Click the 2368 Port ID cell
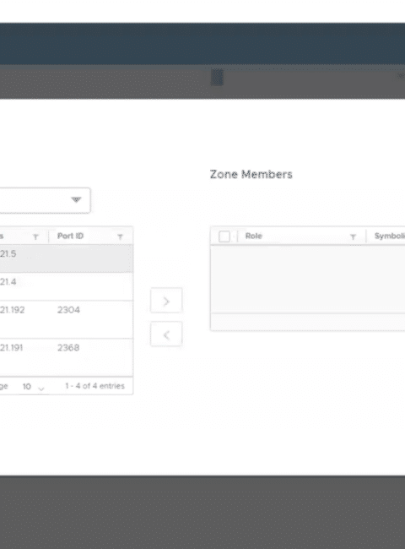This screenshot has height=549, width=405. [68, 348]
